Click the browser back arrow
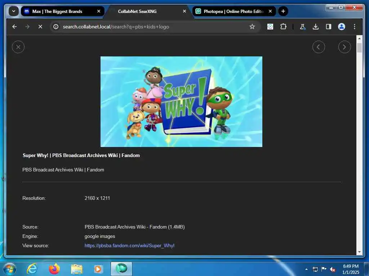This screenshot has width=369, height=276. tap(14, 27)
